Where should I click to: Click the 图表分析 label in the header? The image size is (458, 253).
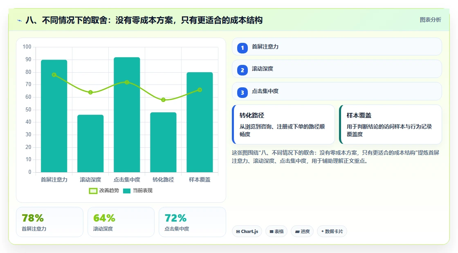point(430,20)
